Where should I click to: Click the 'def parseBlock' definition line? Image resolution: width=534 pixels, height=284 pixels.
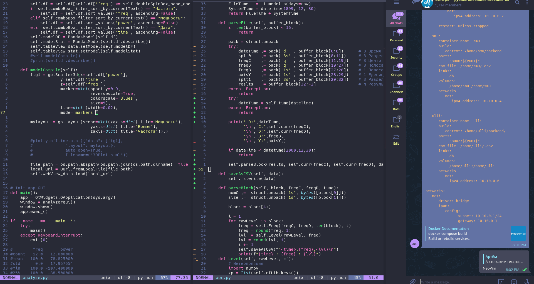[x=278, y=188]
